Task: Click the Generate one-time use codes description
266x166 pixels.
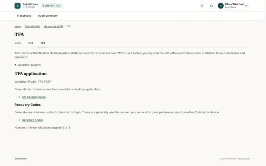Action: [x=117, y=112]
